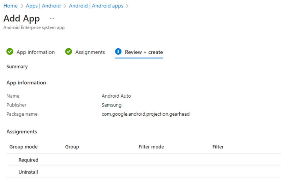This screenshot has width=281, height=182.
Task: Open the Android | Android apps breadcrumb
Action: pyautogui.click(x=96, y=6)
